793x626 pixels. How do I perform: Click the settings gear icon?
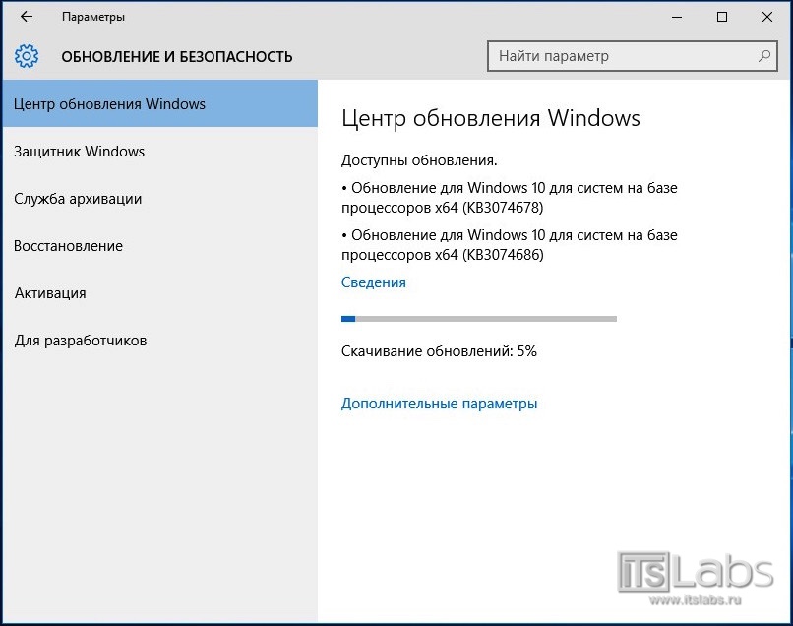point(27,56)
